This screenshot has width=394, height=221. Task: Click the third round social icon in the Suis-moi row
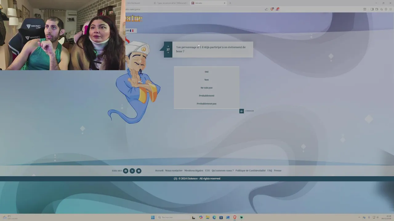coord(139,171)
